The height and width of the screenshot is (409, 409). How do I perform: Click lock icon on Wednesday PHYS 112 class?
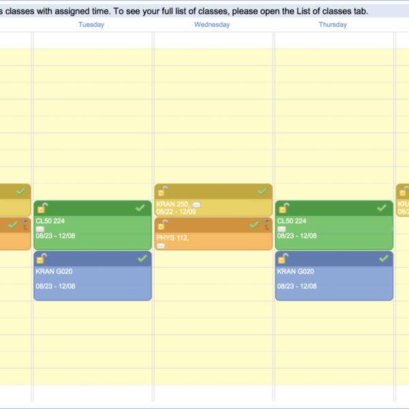pyautogui.click(x=163, y=224)
